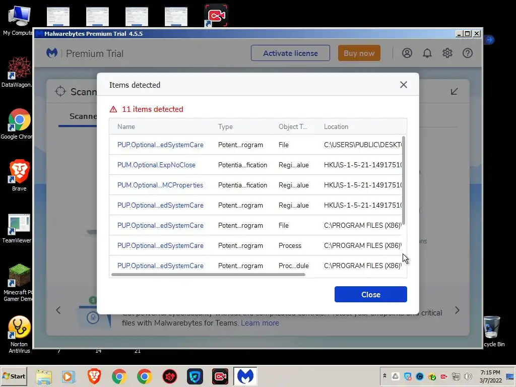Select Malwarebytes taskbar button
The width and height of the screenshot is (516, 387).
(245, 376)
